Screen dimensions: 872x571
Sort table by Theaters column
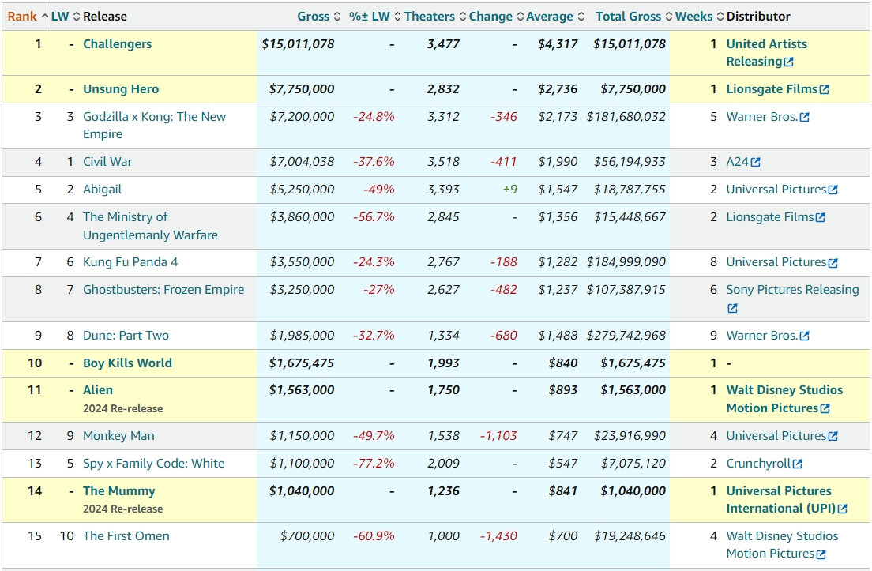click(x=429, y=17)
